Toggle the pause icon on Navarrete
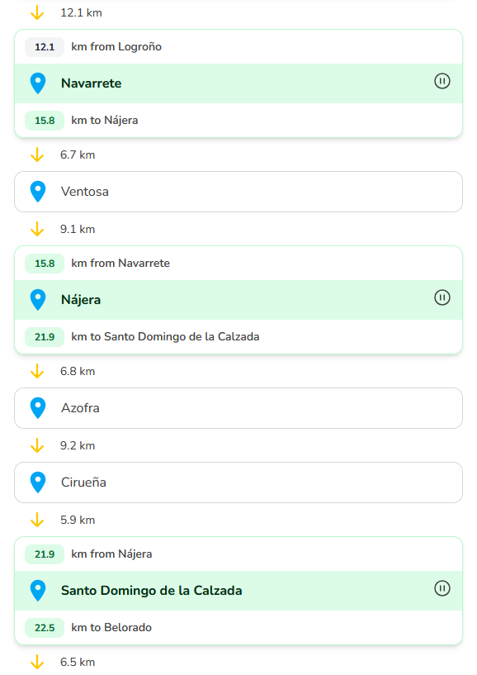 (443, 81)
